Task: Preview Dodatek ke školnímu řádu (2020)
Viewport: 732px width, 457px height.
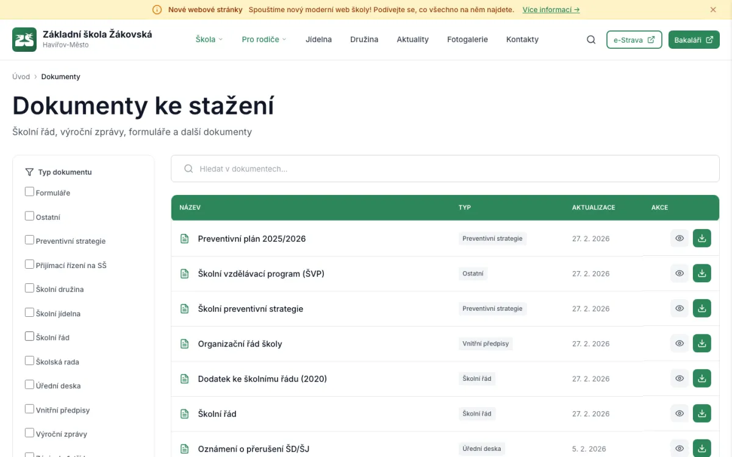Action: coord(679,378)
